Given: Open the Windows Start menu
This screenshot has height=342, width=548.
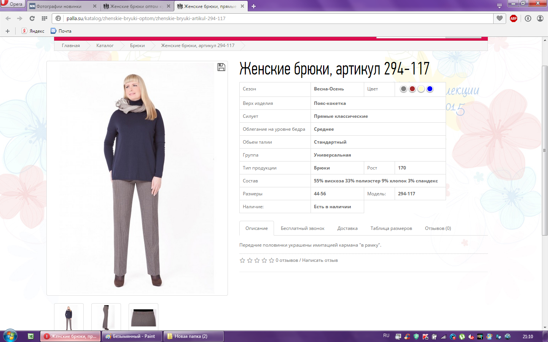Looking at the screenshot, I should pos(10,336).
